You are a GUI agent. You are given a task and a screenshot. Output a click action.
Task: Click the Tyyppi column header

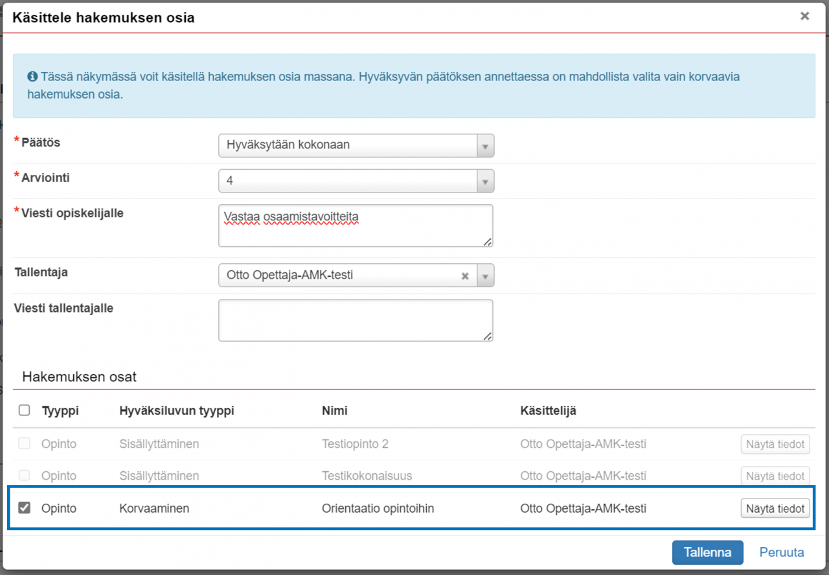point(60,410)
